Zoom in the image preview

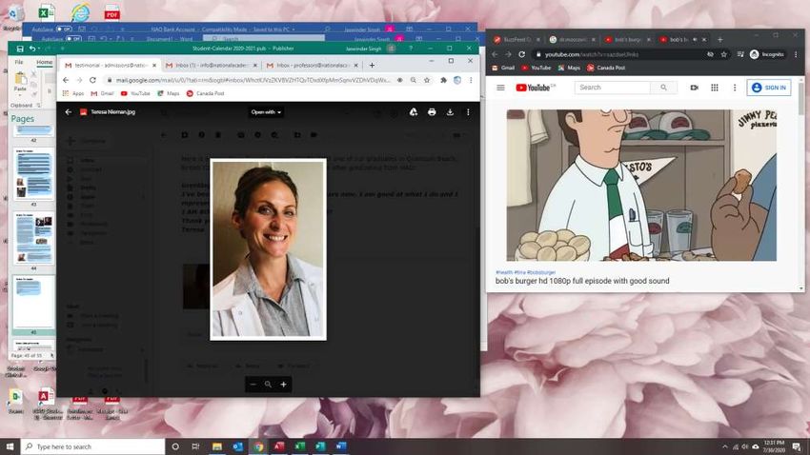[284, 385]
